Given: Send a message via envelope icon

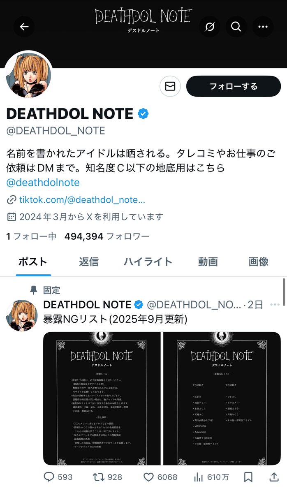Looking at the screenshot, I should (x=170, y=86).
